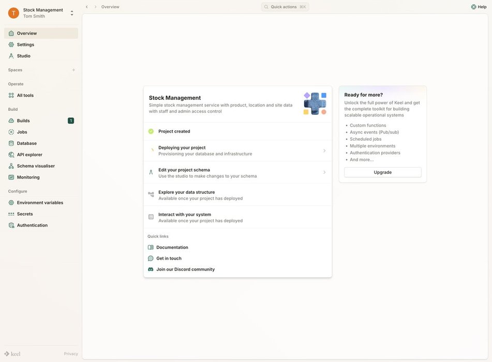Click the Help icon at top right
Image resolution: width=492 pixels, height=362 pixels.
[473, 7]
